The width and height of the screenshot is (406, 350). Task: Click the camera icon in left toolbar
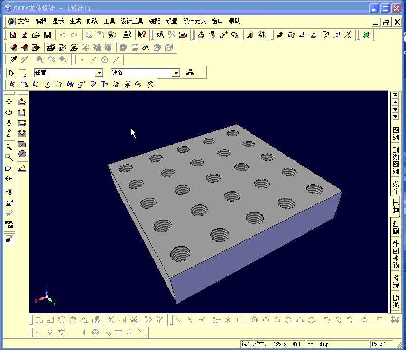click(9, 203)
